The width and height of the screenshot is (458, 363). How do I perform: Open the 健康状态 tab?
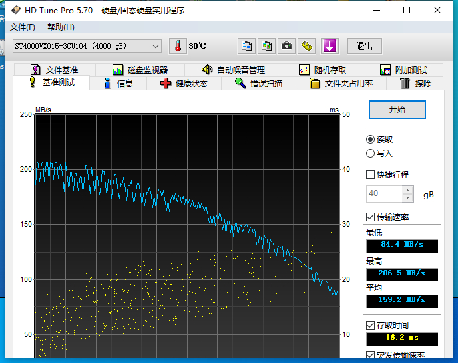[184, 84]
